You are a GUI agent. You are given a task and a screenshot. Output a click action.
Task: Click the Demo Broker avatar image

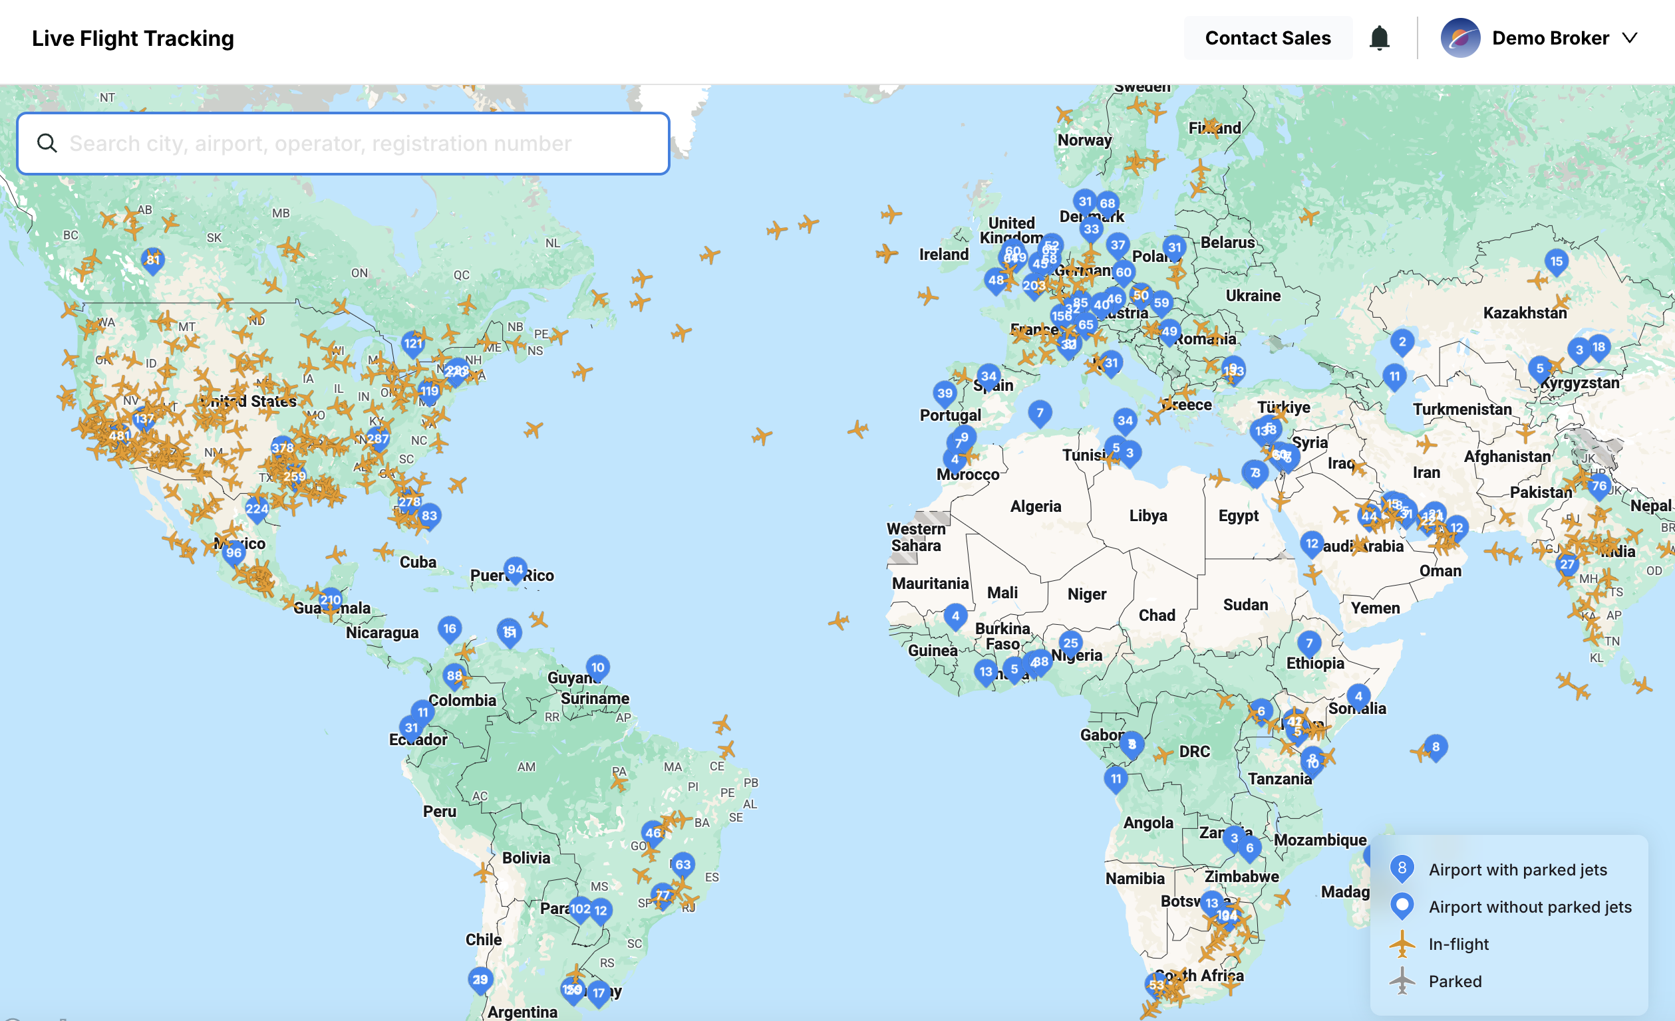1460,38
